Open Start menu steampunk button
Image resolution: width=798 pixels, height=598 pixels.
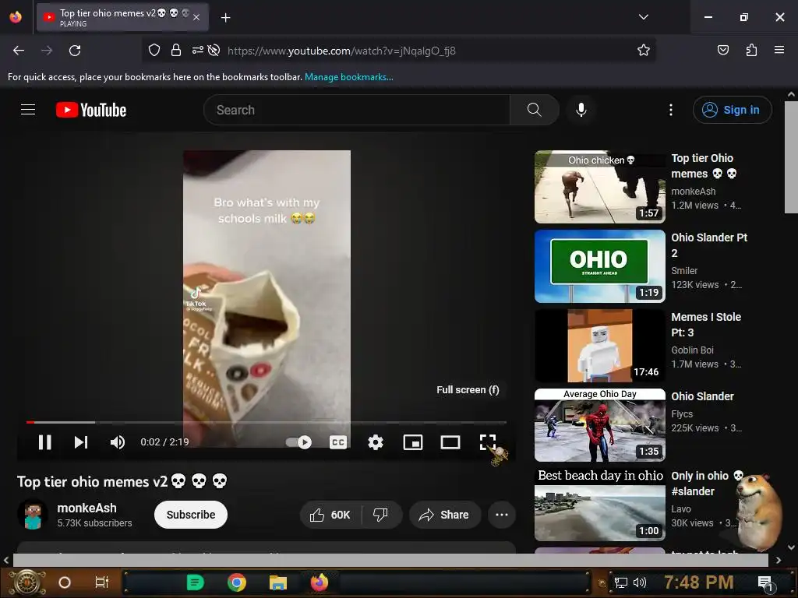click(x=27, y=582)
